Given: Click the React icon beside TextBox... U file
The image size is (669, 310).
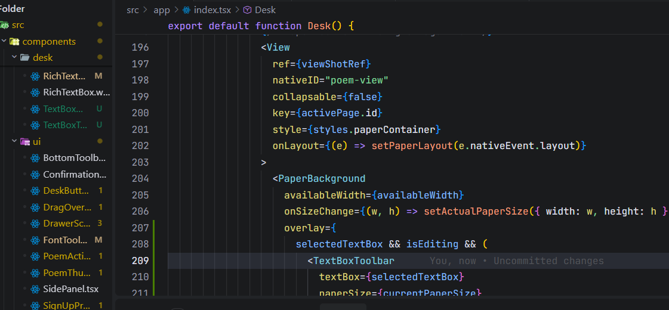Looking at the screenshot, I should [35, 109].
